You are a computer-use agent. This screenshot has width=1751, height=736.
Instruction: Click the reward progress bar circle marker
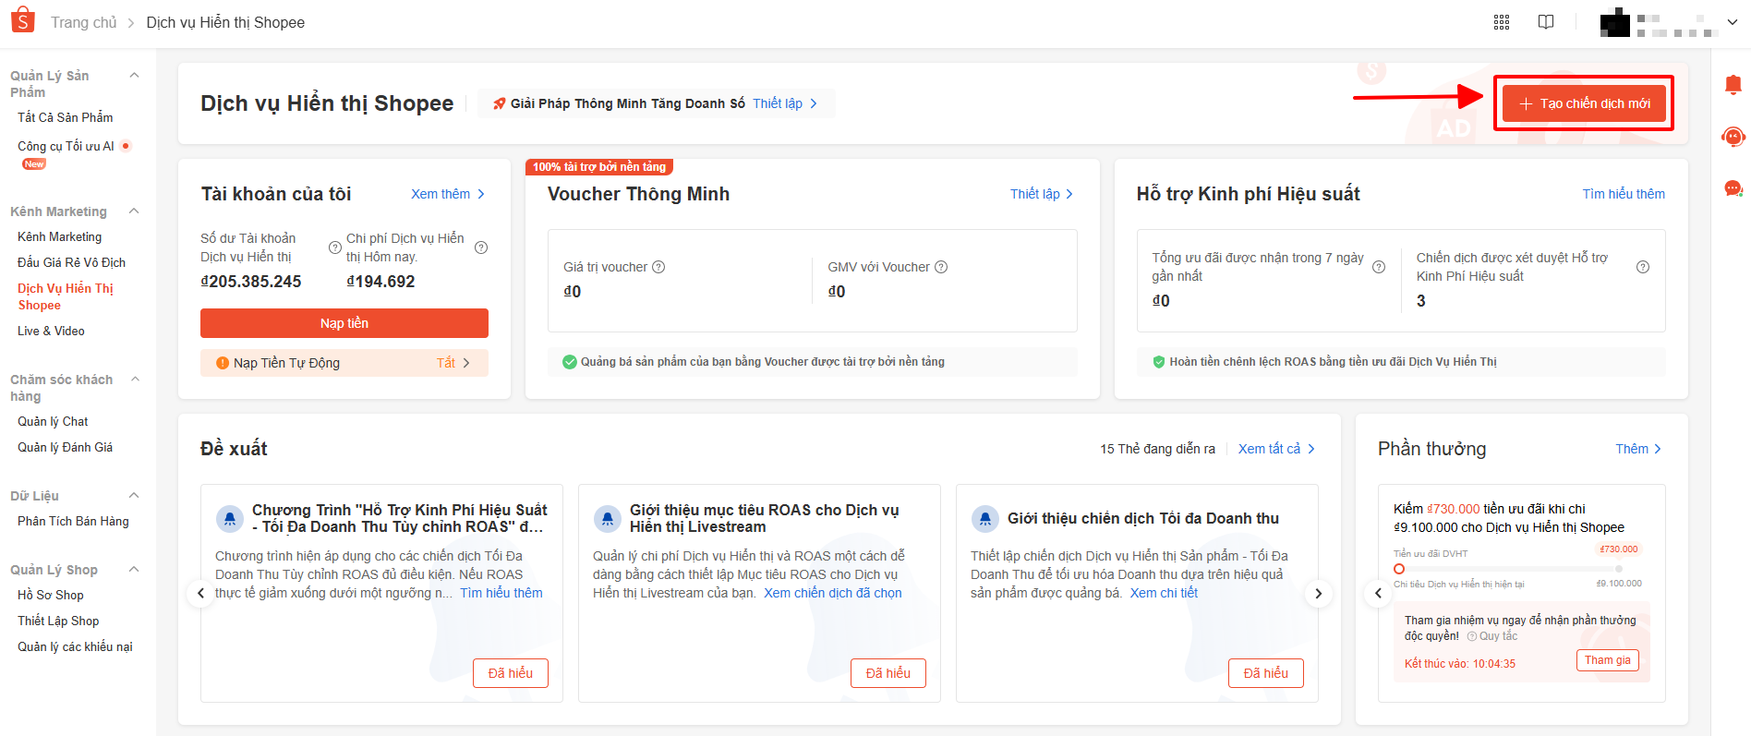point(1399,569)
